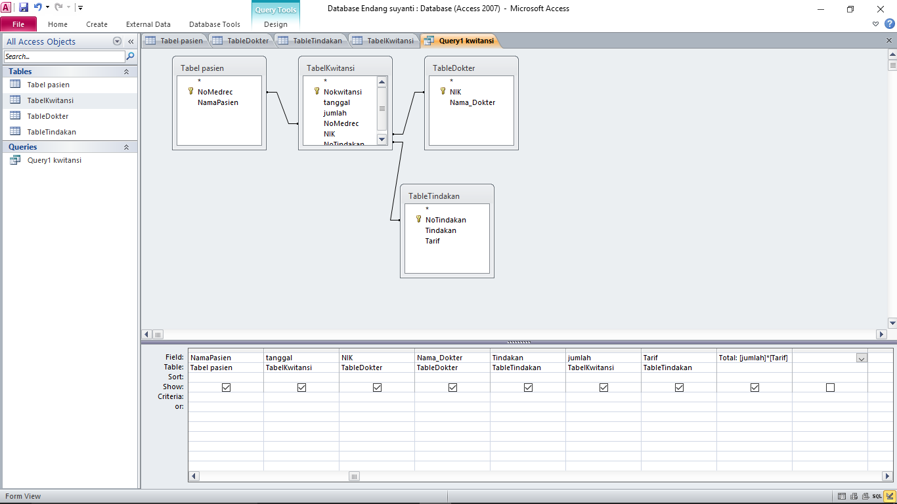Switch to Datasheet view using status bar icon
897x504 pixels.
[841, 497]
